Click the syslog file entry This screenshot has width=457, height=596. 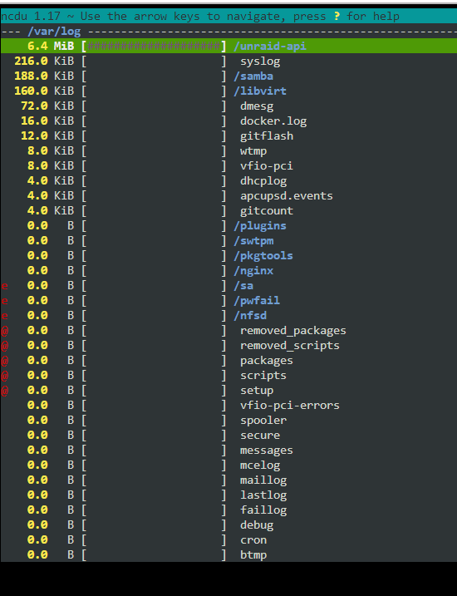pos(260,62)
